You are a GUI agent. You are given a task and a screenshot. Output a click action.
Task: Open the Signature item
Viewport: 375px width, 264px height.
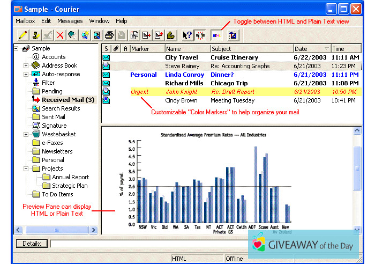coord(54,126)
